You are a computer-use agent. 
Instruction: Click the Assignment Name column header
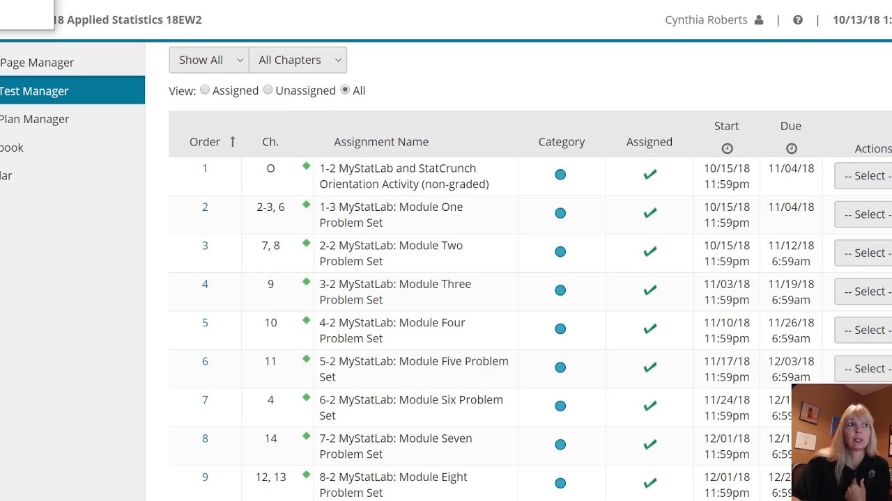point(381,142)
